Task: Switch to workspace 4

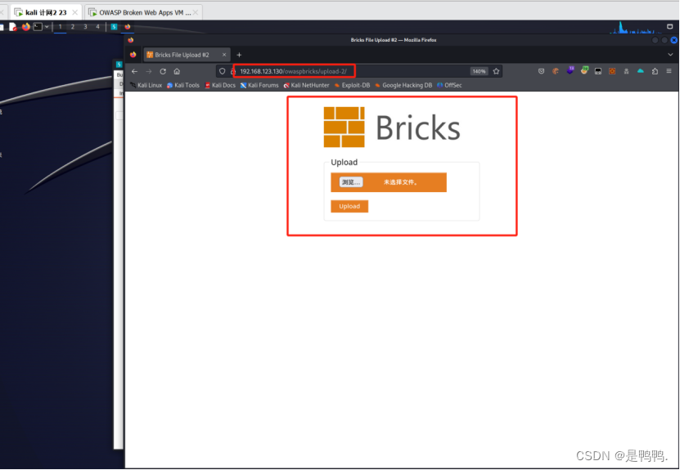Action: [97, 27]
